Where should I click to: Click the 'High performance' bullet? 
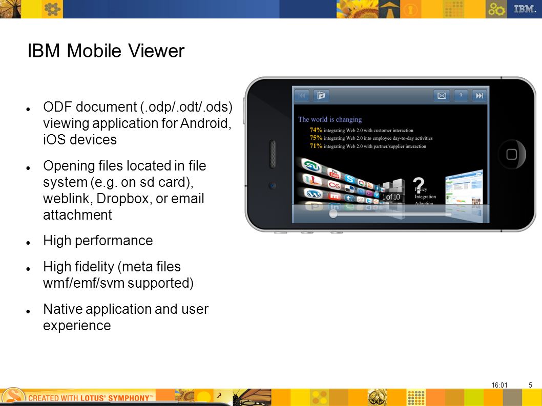(x=98, y=241)
